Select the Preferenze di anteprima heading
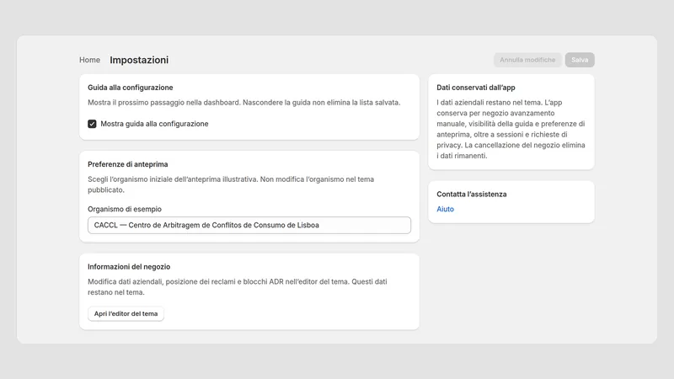The width and height of the screenshot is (674, 379). point(128,164)
